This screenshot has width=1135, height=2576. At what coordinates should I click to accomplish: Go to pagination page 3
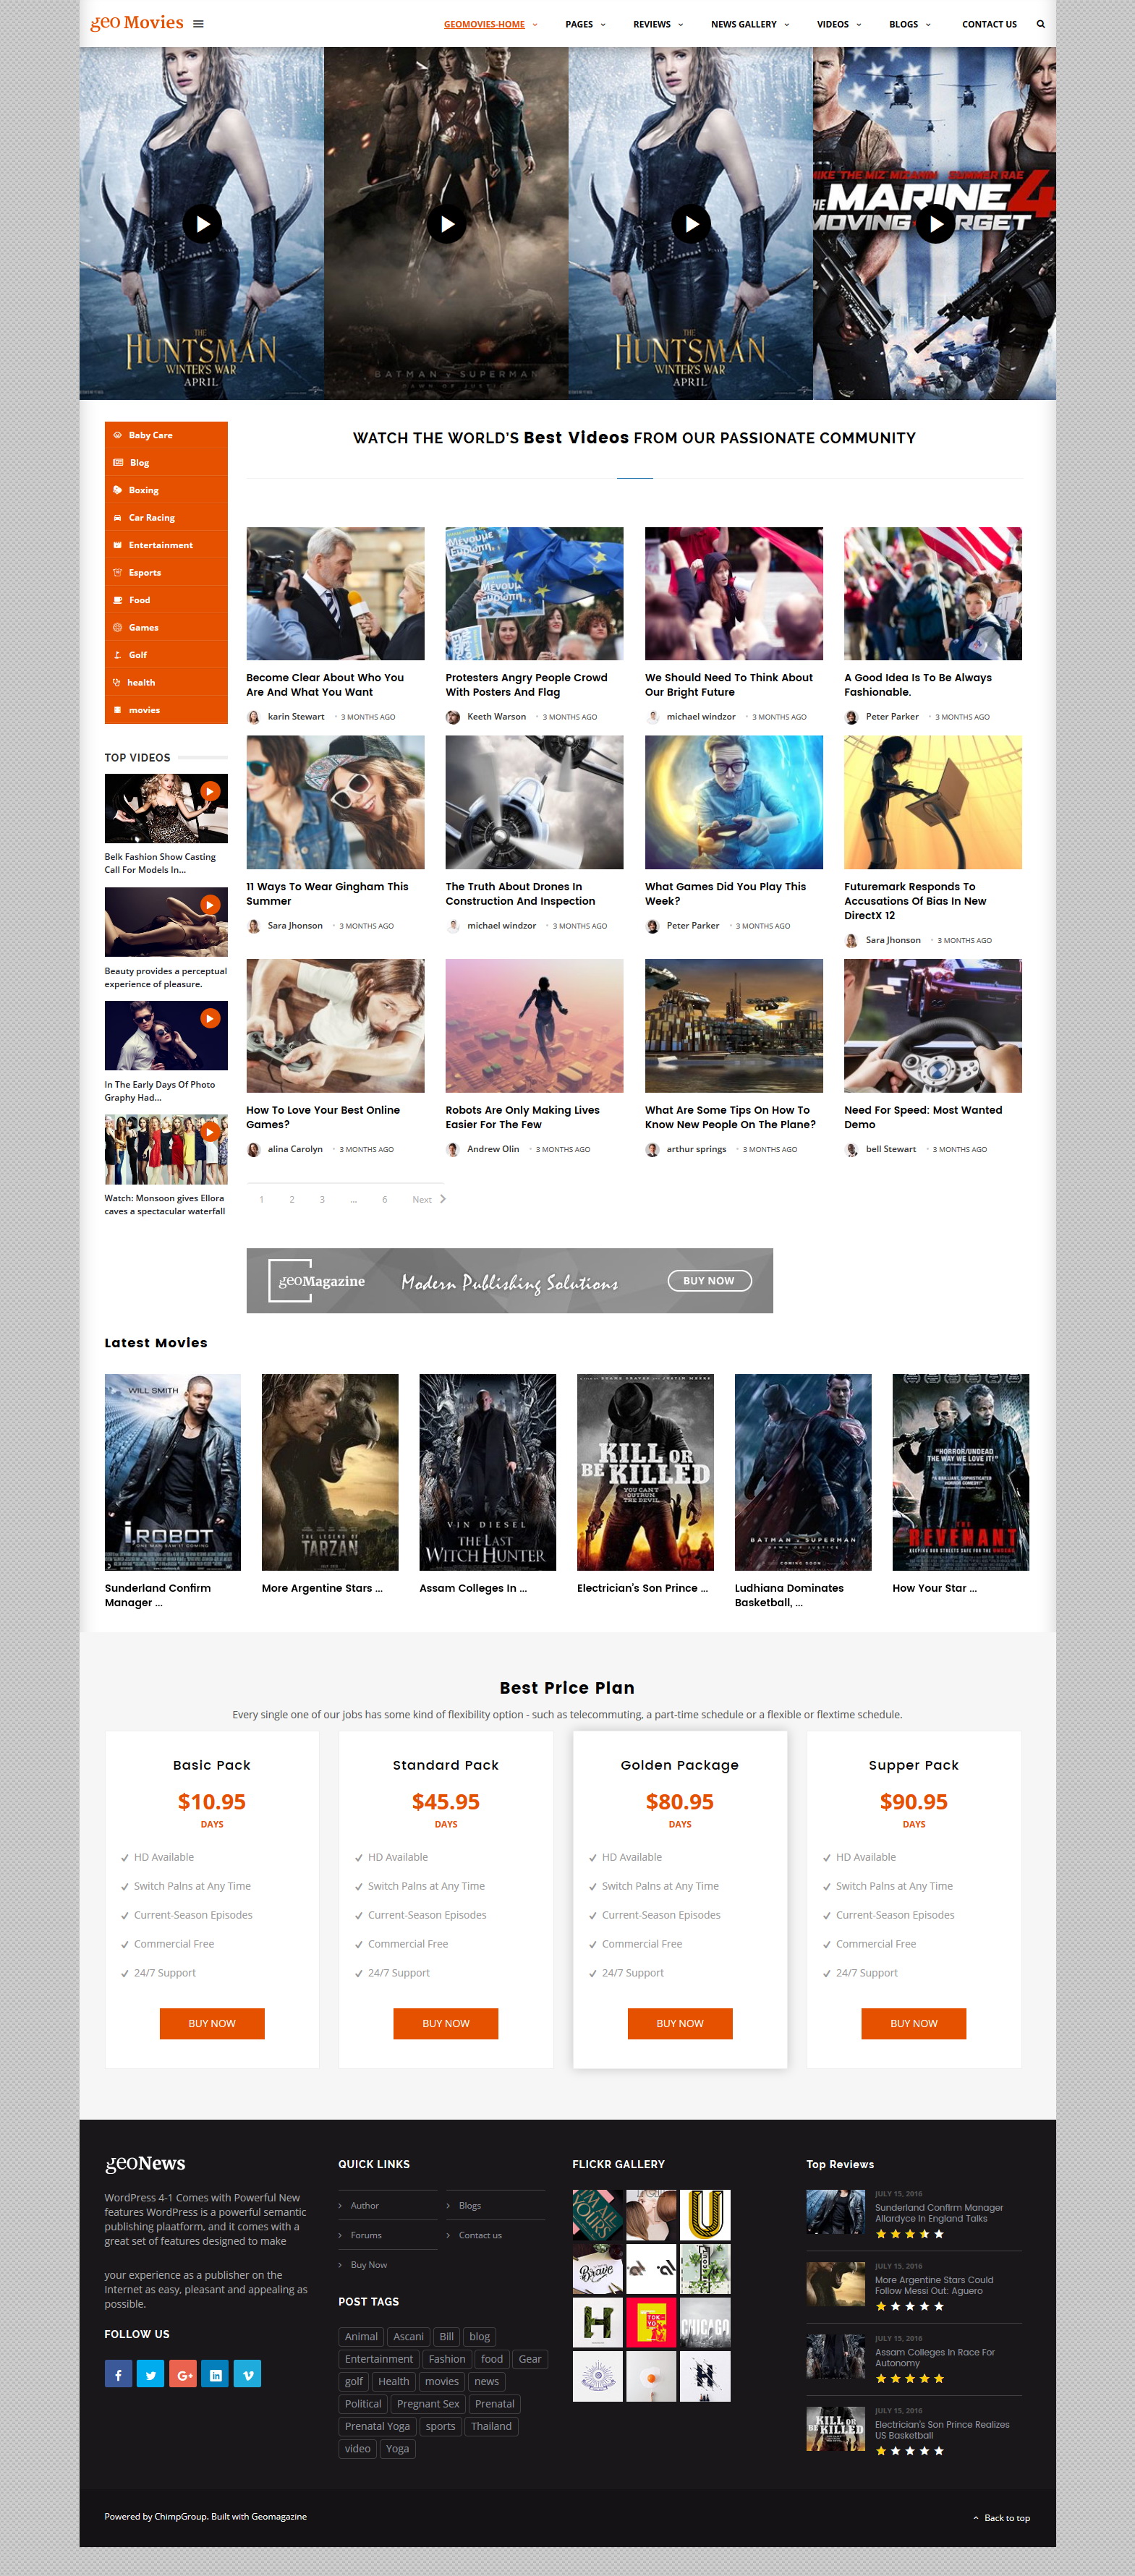[322, 1199]
